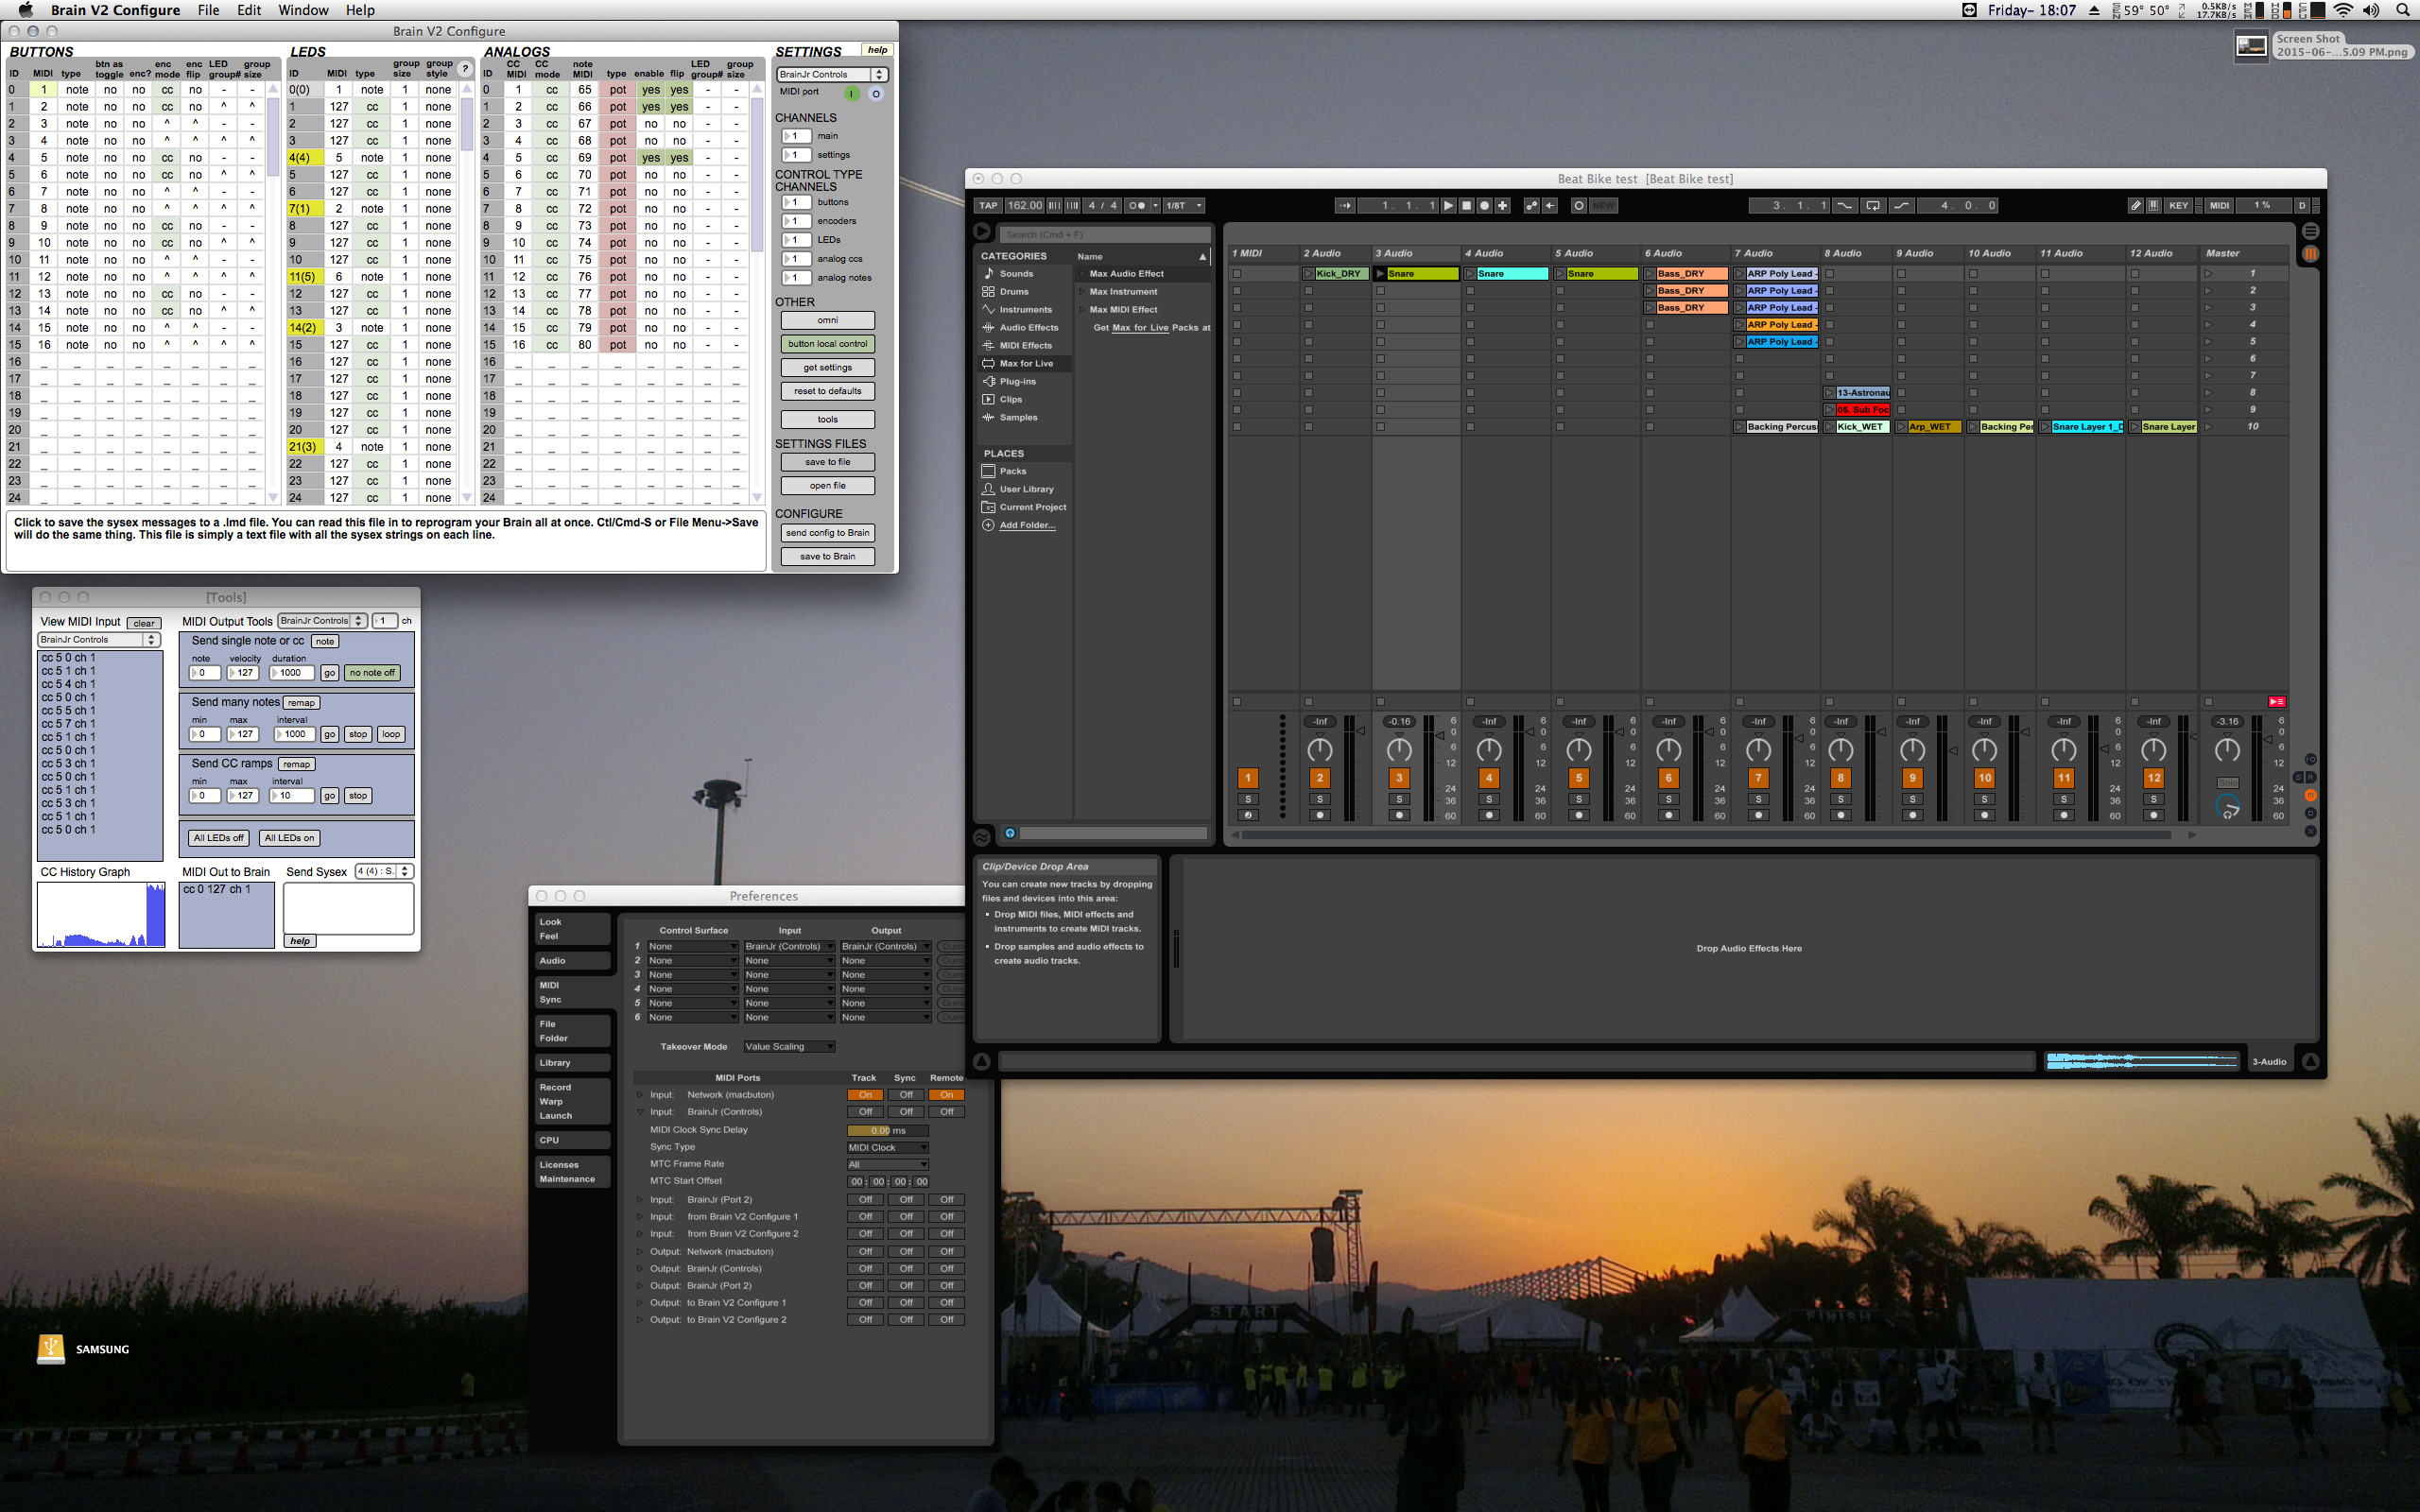Click reset to defaults button
This screenshot has height=1512, width=2420.
click(827, 391)
